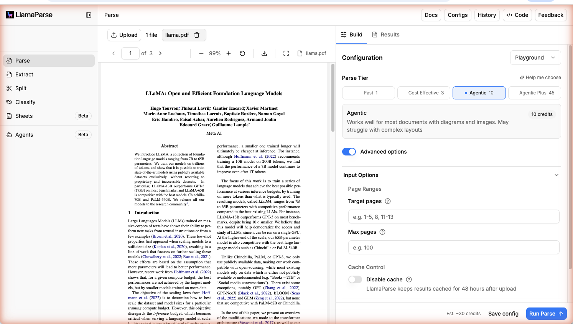This screenshot has width=573, height=324.
Task: Open the History page
Action: [487, 15]
